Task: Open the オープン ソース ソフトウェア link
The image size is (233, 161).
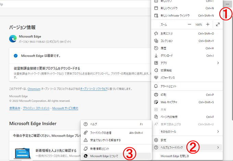Action: (94, 89)
